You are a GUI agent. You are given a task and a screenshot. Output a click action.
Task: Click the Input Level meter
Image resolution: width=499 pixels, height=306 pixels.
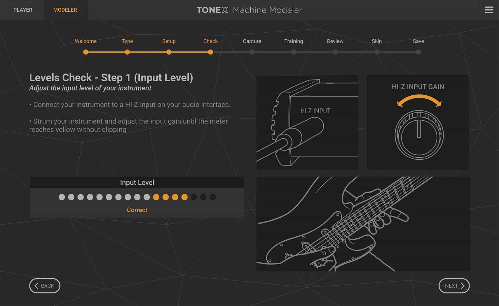137,197
